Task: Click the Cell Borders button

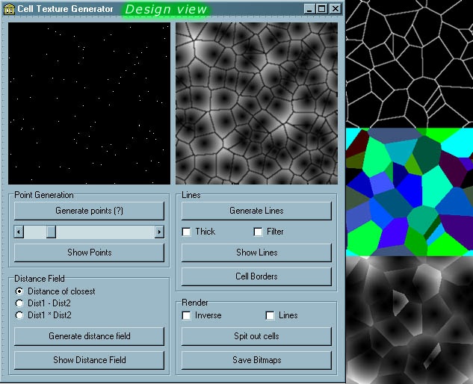Action: (256, 276)
